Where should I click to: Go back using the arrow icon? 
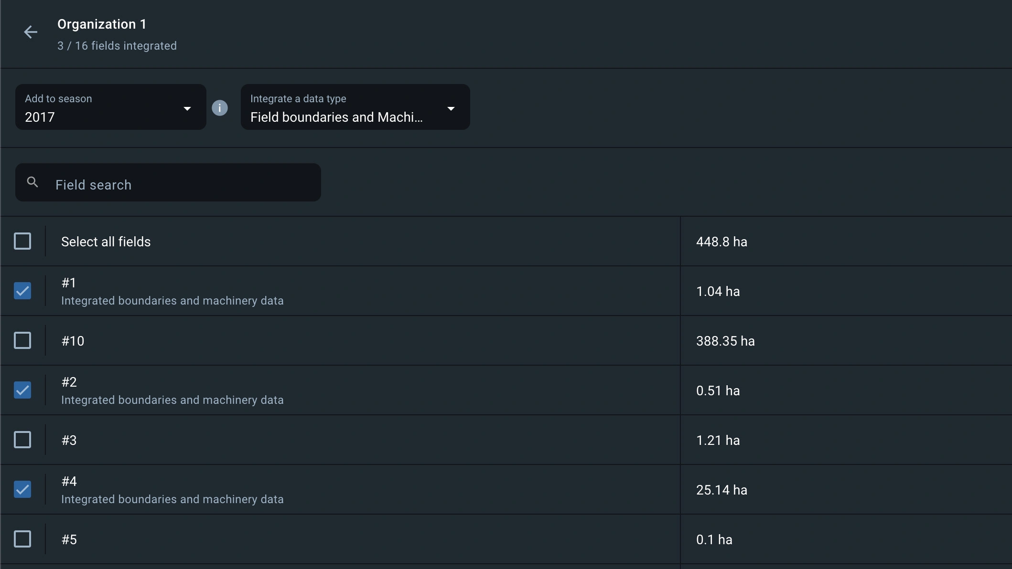[x=31, y=32]
